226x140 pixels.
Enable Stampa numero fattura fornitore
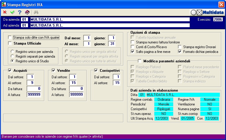click(132, 42)
